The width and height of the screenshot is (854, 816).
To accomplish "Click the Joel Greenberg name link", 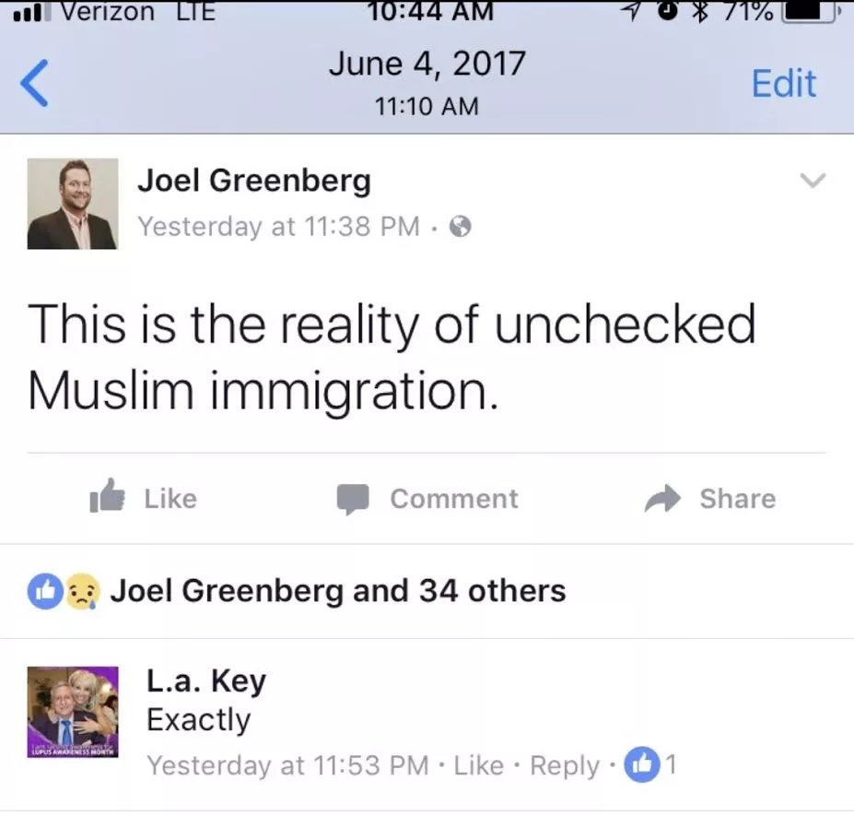I will tap(253, 181).
